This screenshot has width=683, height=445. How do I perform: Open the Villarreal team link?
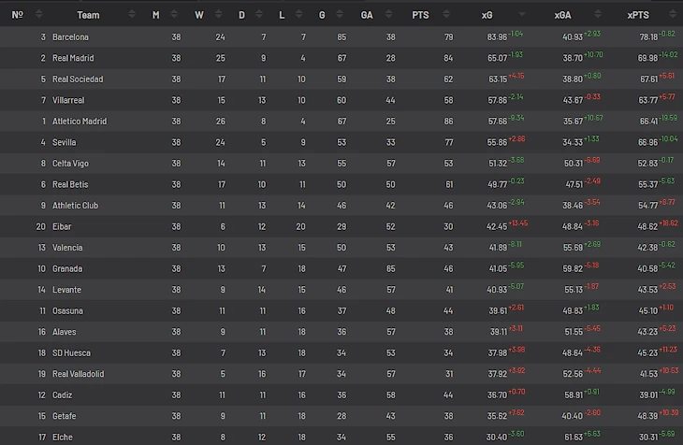[x=69, y=100]
